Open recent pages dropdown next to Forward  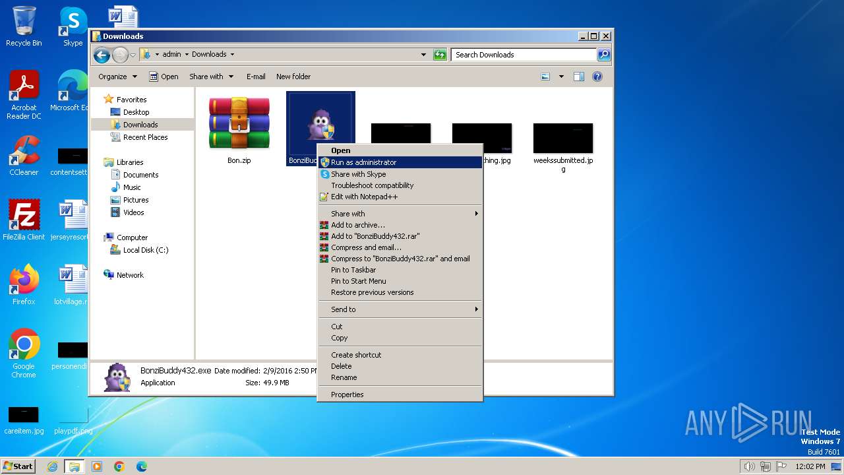(133, 55)
